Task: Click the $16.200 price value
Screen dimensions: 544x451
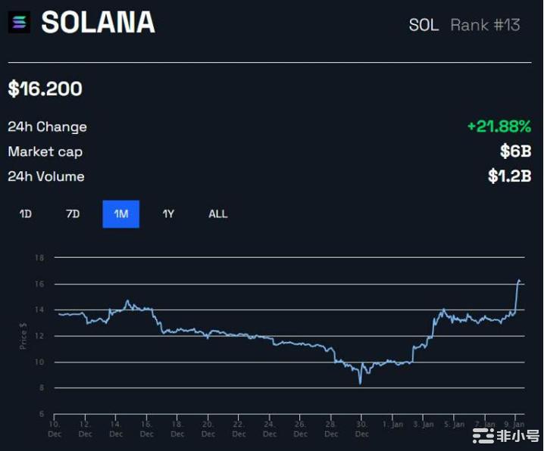Action: click(x=45, y=89)
